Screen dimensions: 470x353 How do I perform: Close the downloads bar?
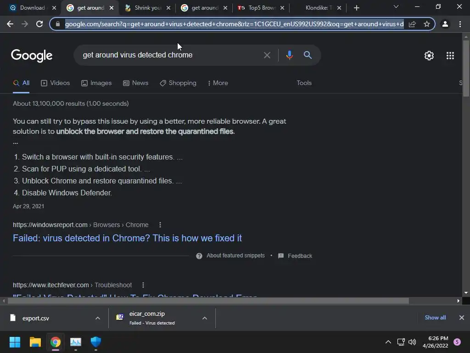click(x=462, y=318)
